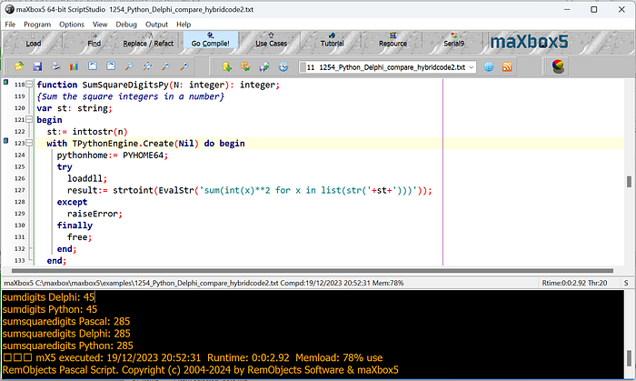Open the Debug menu
Screen dimensions: 636x381
126,25
